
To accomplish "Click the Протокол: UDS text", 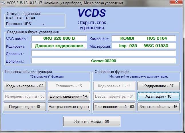I will click(x=18, y=24).
